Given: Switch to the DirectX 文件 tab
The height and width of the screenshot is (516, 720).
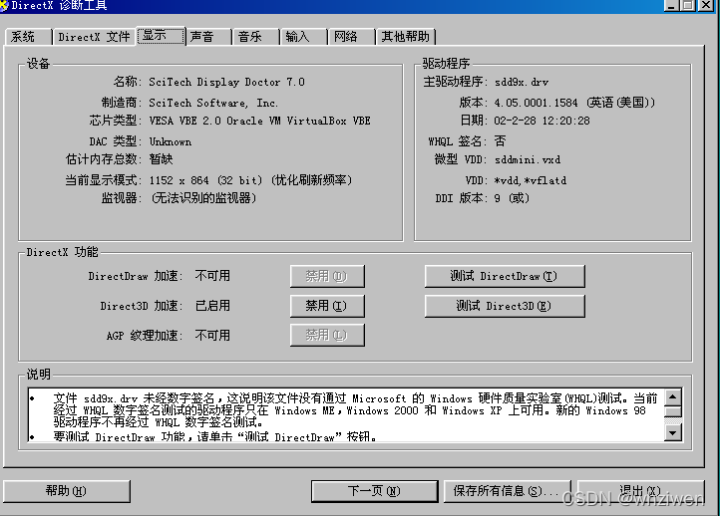Looking at the screenshot, I should (94, 37).
